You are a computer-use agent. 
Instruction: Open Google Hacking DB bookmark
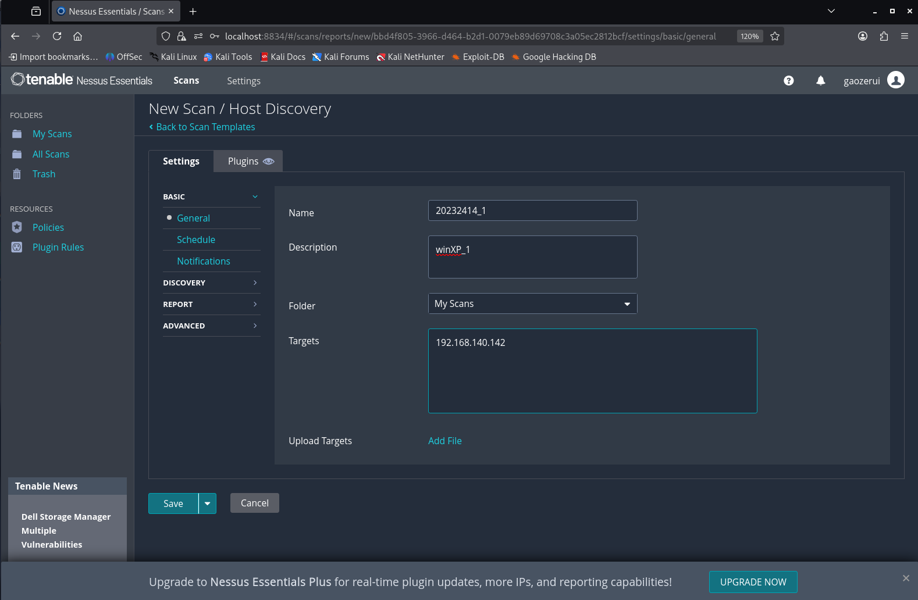pyautogui.click(x=554, y=56)
